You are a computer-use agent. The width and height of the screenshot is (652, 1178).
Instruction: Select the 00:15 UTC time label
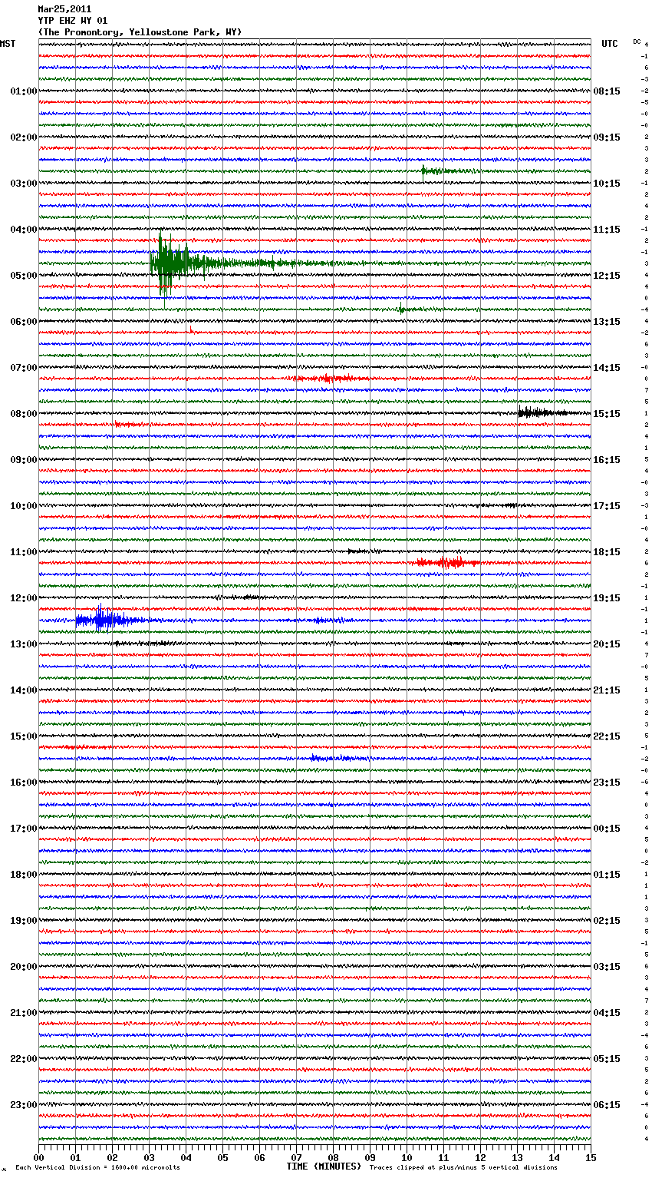[606, 829]
